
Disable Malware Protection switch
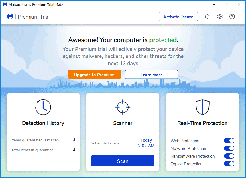(229, 148)
